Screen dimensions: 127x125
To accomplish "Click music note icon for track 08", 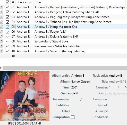I will [x=2, y=41].
